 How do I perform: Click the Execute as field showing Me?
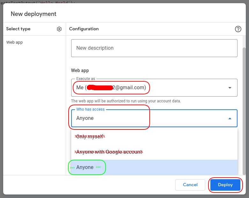[112, 88]
